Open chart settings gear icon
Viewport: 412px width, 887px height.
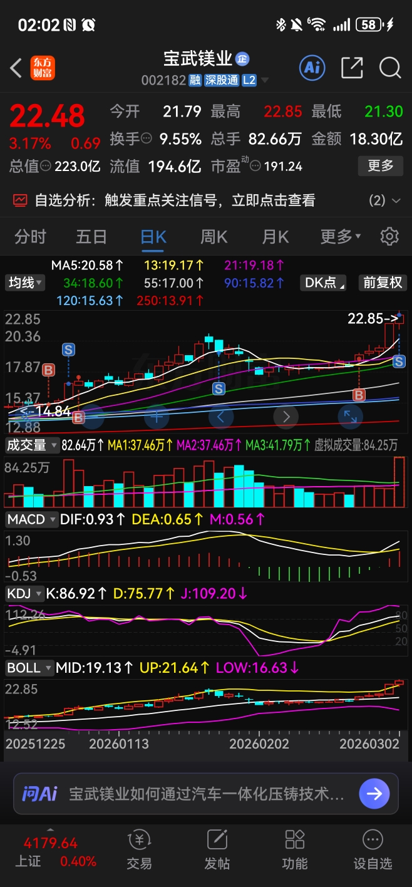tap(389, 237)
